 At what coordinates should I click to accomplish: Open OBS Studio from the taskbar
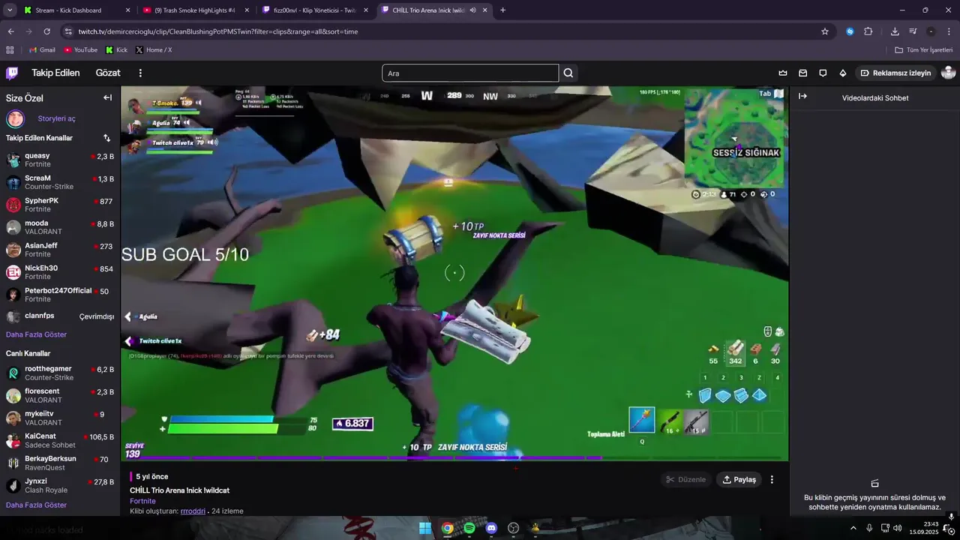(514, 528)
